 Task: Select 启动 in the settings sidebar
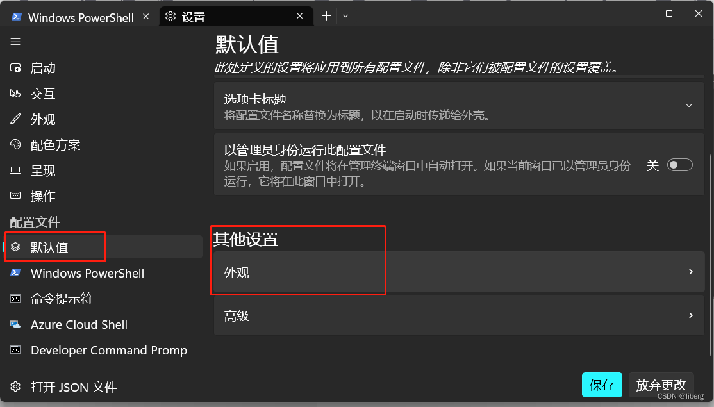click(43, 68)
